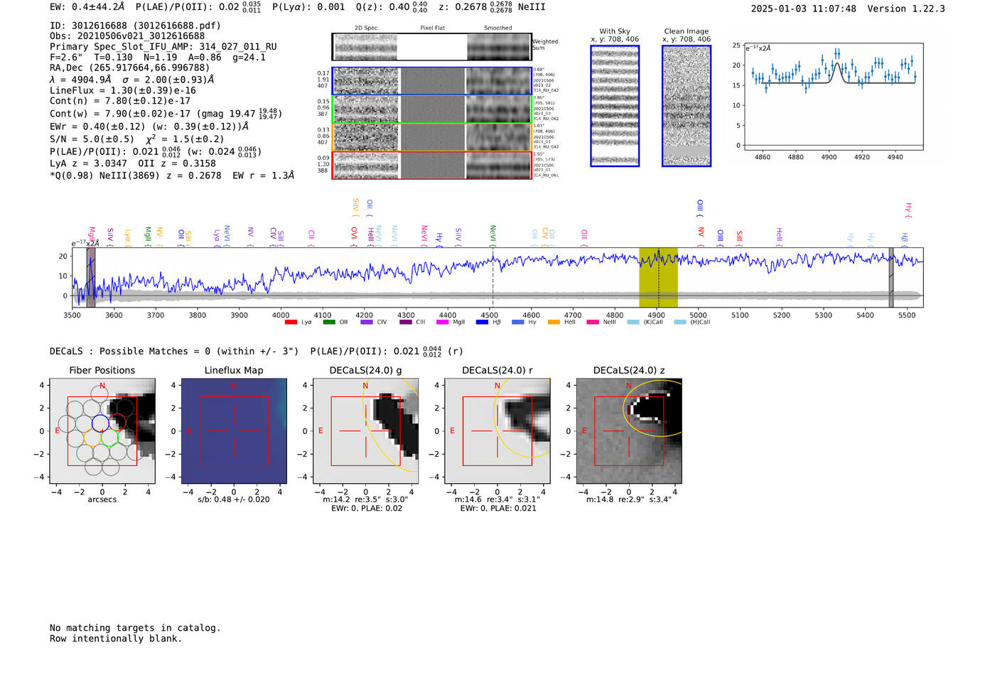
Task: Click the 'Cont(n) = 7.80(±0.12)e-17' line
Action: [120, 101]
